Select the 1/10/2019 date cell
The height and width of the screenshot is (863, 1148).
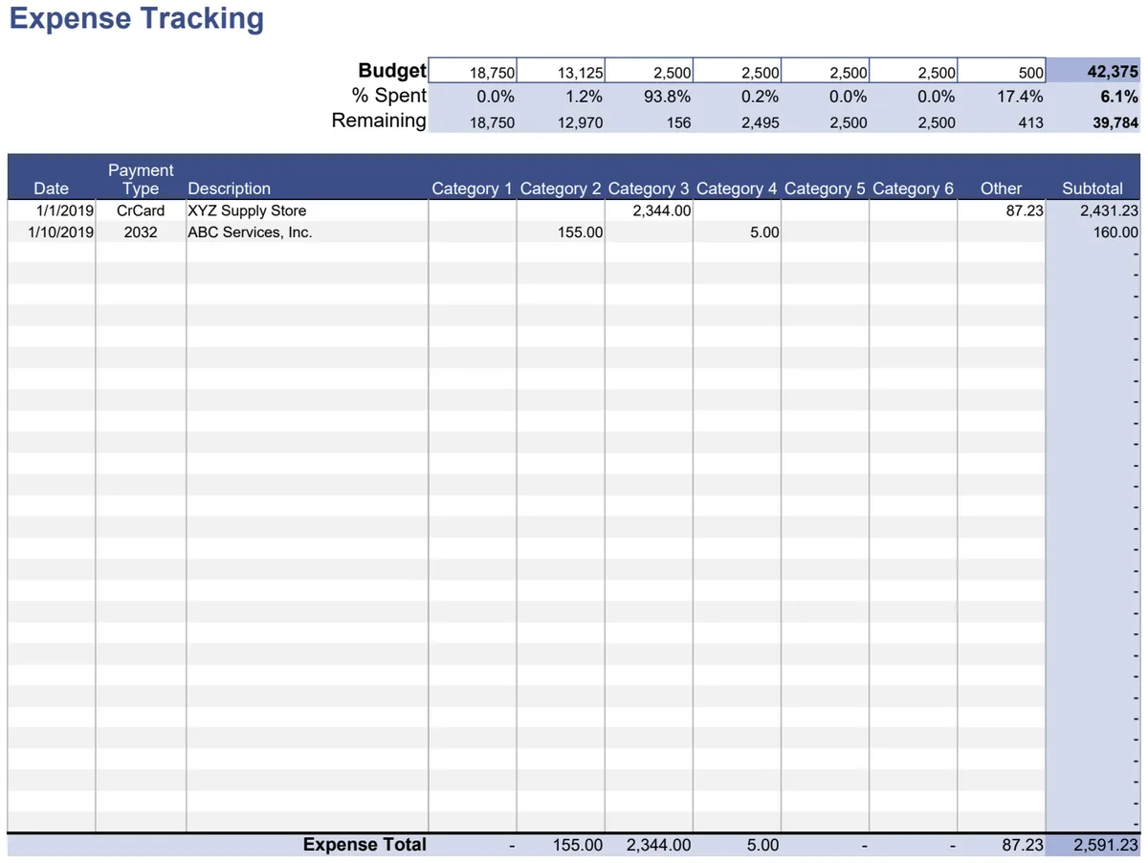point(52,232)
